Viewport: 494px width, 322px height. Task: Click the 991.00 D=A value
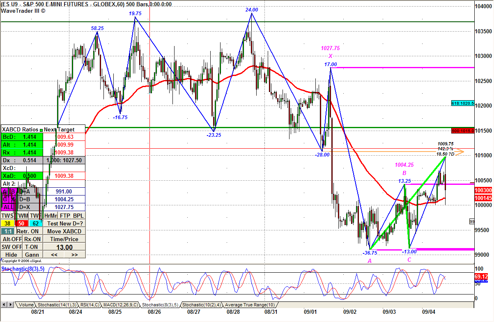pos(64,191)
